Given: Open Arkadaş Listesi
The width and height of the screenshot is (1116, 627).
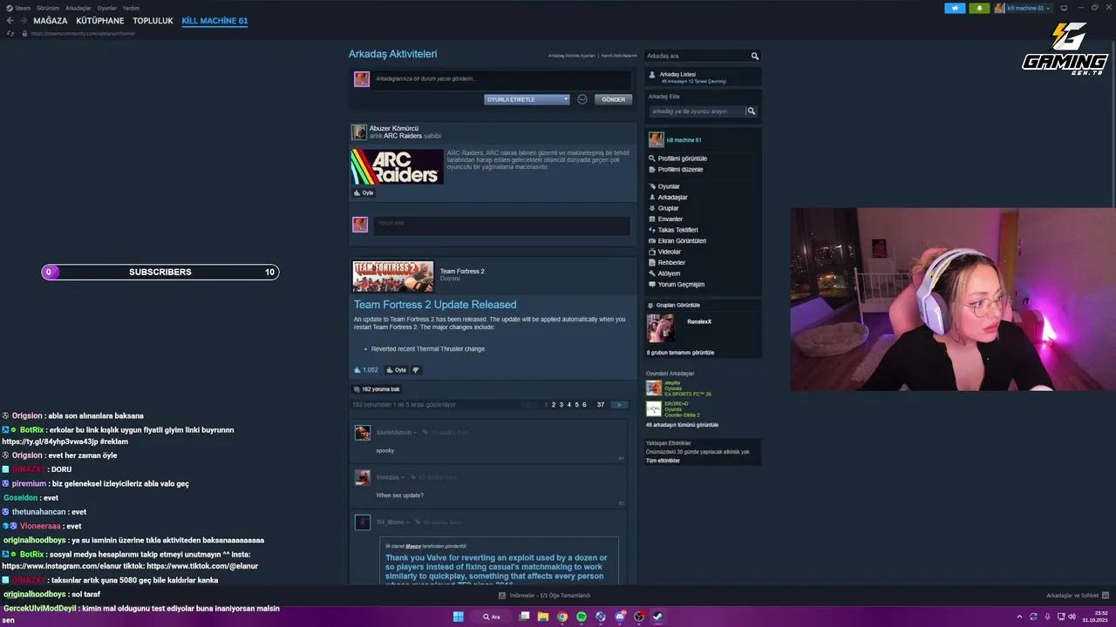Looking at the screenshot, I should [x=677, y=75].
